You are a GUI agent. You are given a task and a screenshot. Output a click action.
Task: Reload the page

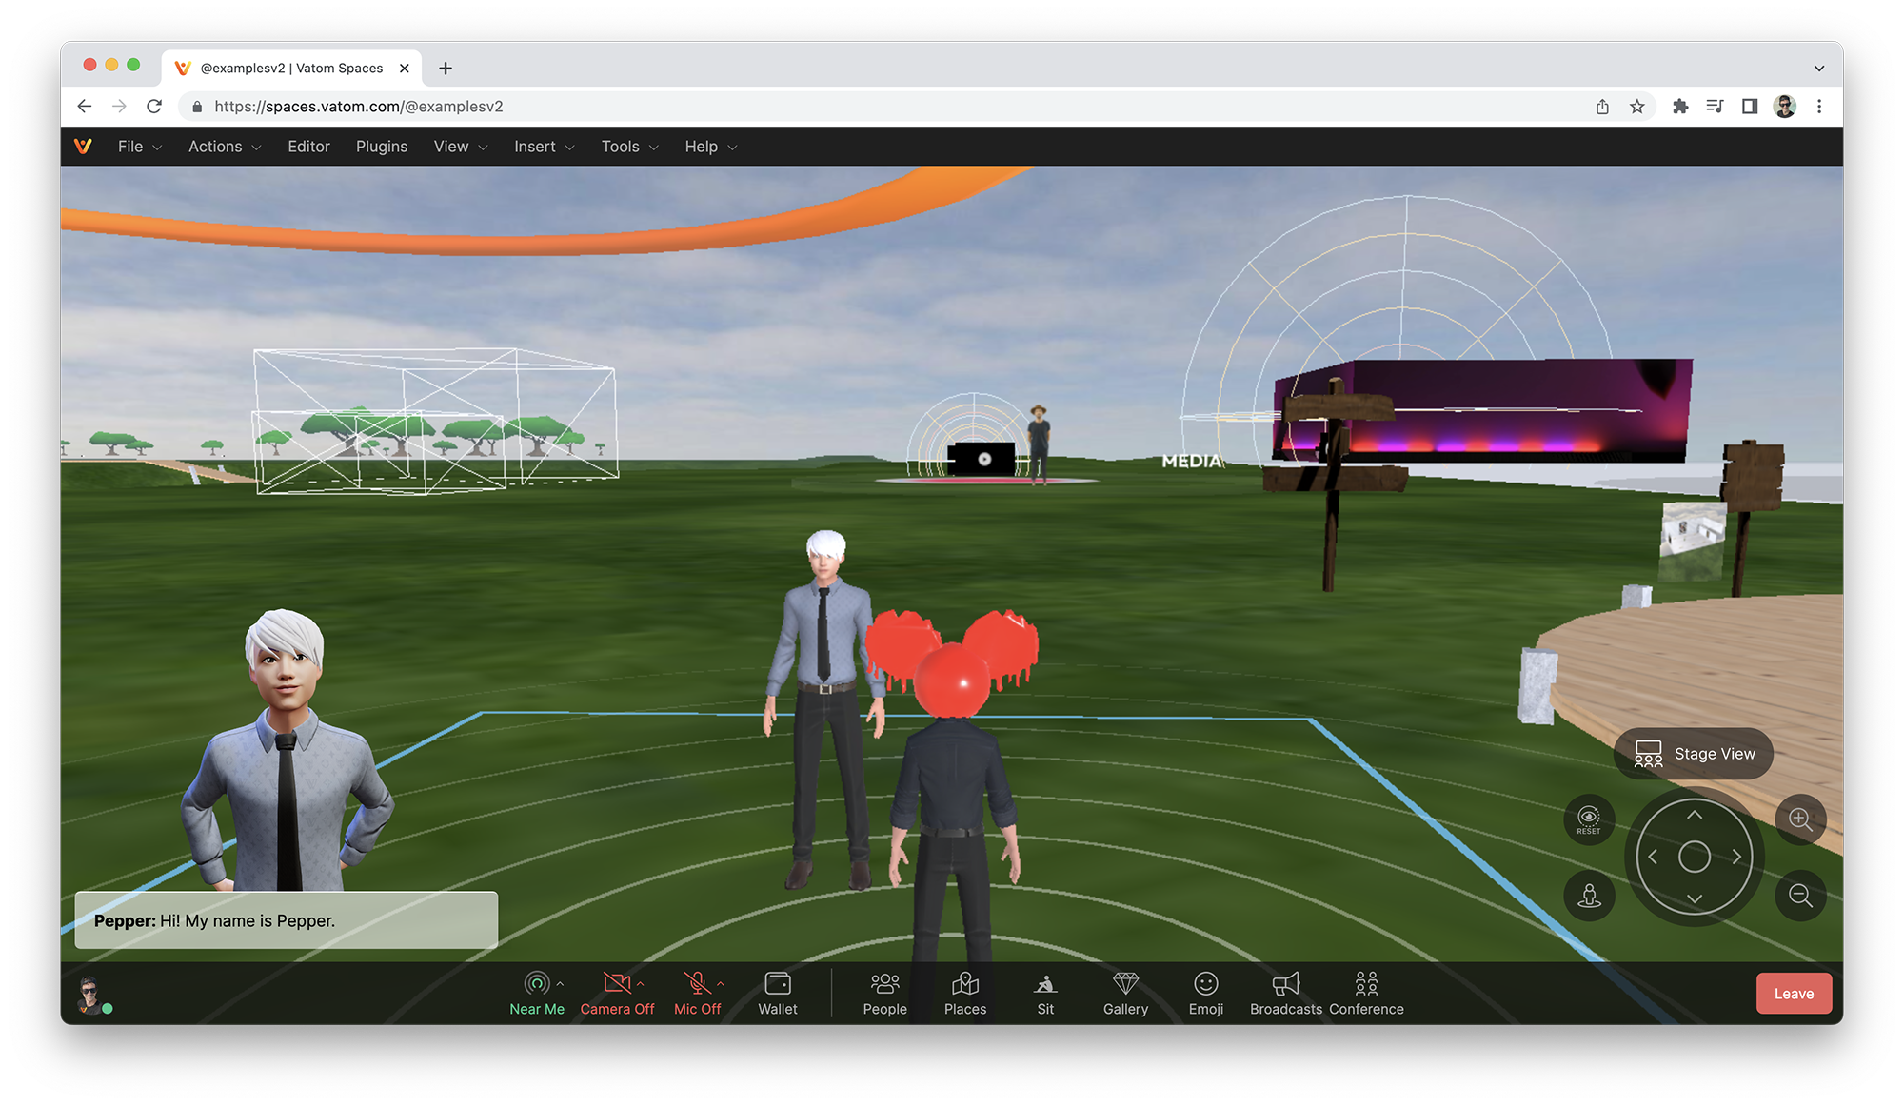click(154, 107)
